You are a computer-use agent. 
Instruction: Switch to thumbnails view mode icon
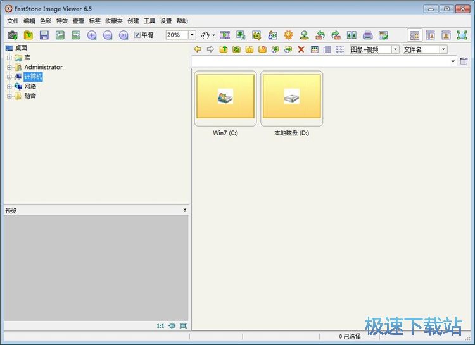pos(315,49)
